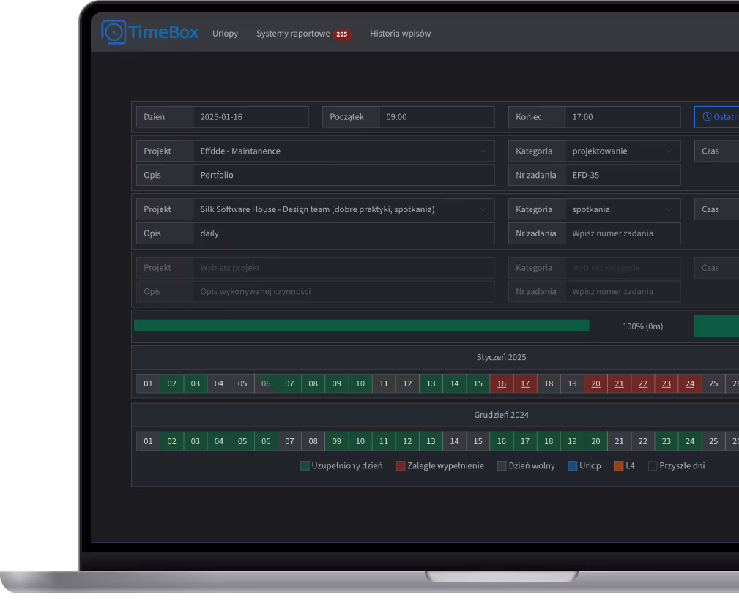Select January day 22
The height and width of the screenshot is (611, 739).
643,383
